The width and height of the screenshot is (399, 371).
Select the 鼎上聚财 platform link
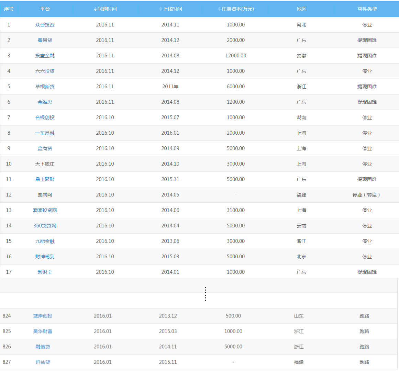coord(45,179)
